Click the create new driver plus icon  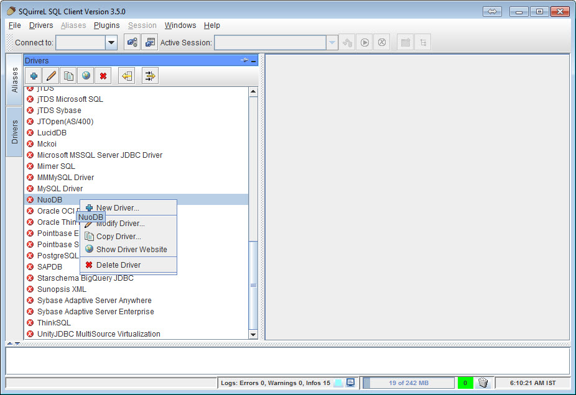pyautogui.click(x=34, y=76)
